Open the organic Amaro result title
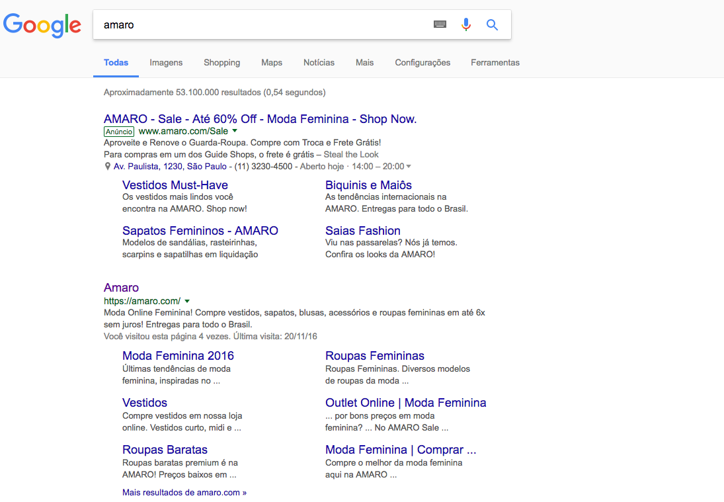 coord(121,287)
